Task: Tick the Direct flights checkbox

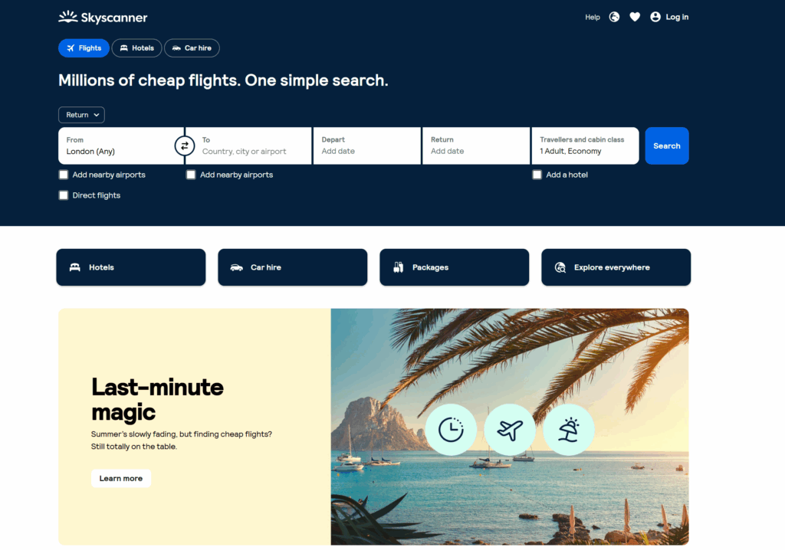Action: [64, 195]
